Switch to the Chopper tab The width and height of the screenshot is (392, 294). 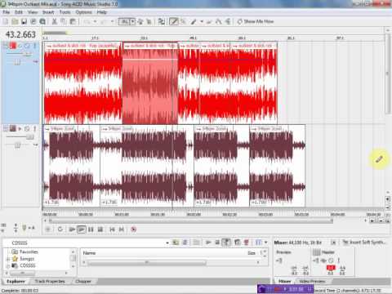click(x=83, y=281)
